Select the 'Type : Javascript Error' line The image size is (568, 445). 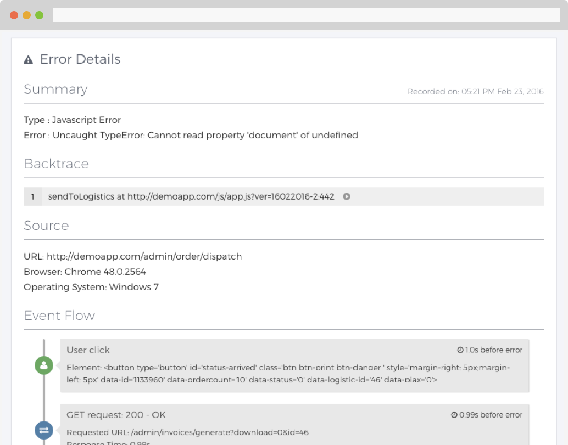tap(72, 120)
